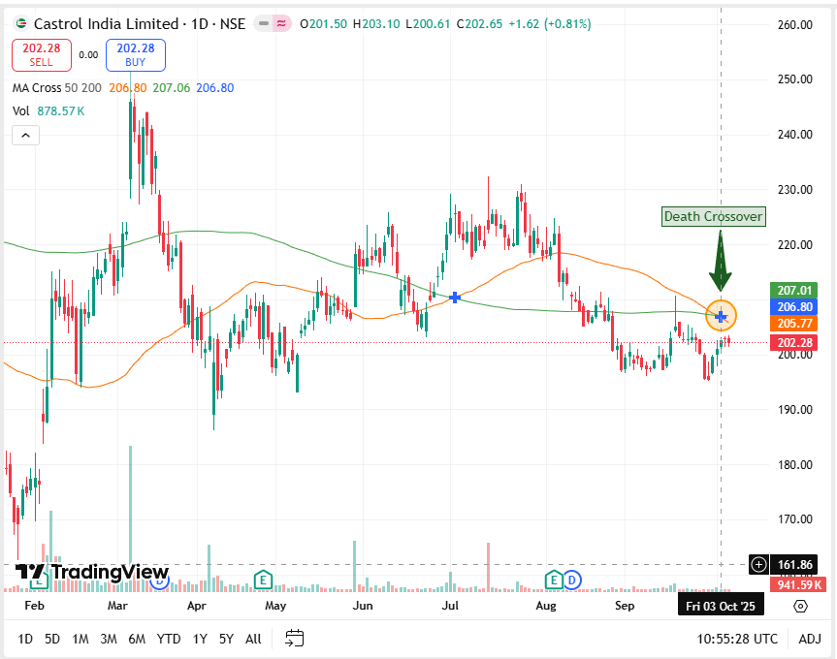This screenshot has width=837, height=659.
Task: Toggle the ADJ adjusted data button
Action: click(x=809, y=639)
